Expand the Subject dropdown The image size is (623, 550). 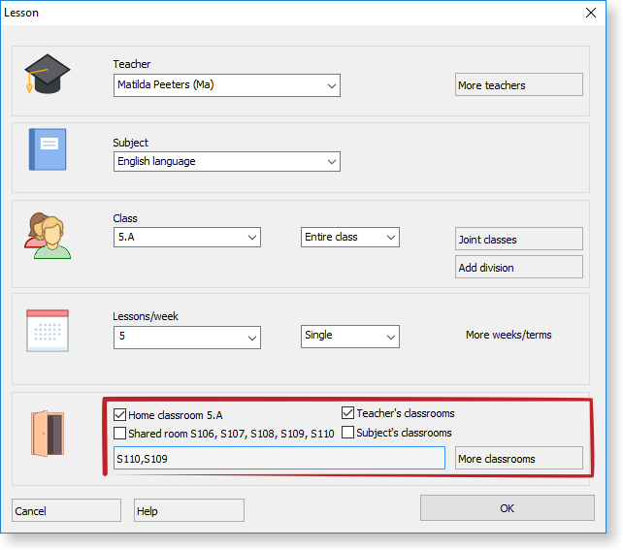(x=331, y=162)
